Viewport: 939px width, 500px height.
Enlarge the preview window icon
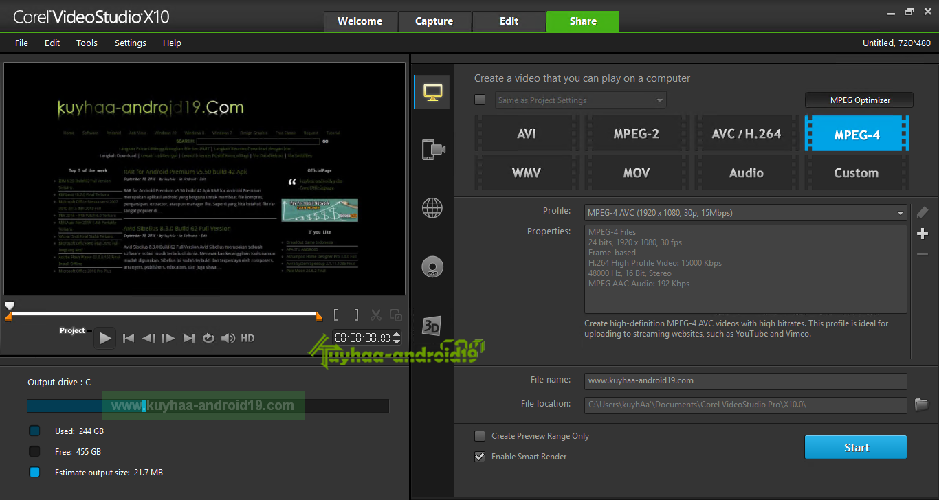point(396,315)
